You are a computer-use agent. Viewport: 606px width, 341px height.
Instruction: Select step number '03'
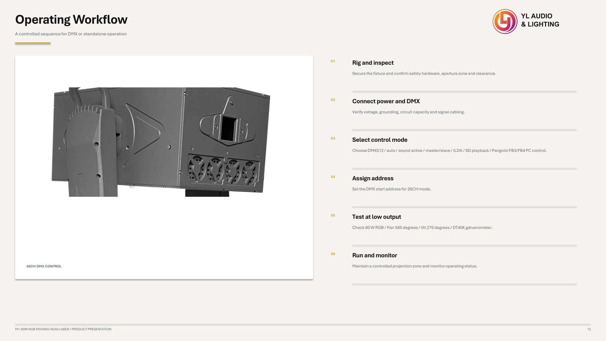(333, 138)
